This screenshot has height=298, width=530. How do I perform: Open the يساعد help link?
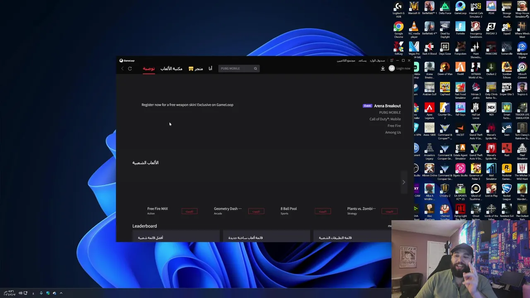click(362, 61)
